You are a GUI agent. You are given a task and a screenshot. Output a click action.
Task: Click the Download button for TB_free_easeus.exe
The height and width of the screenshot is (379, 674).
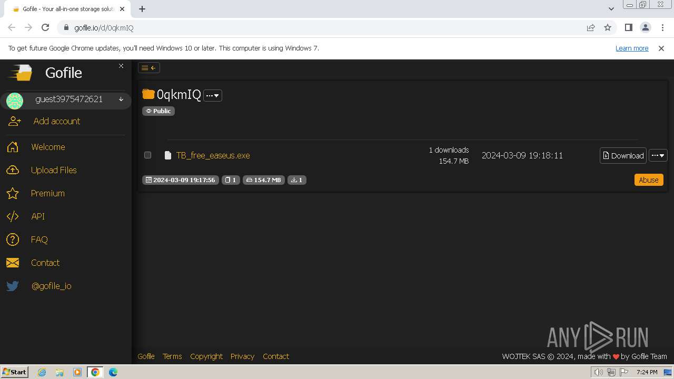click(623, 155)
